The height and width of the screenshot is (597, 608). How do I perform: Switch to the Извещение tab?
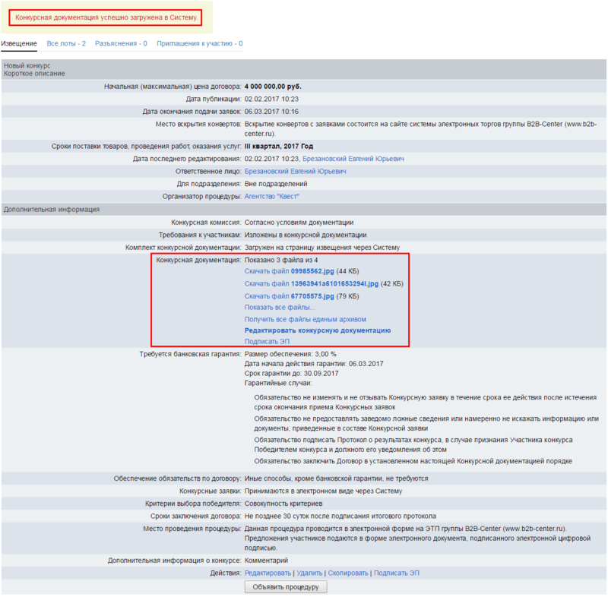pyautogui.click(x=19, y=44)
